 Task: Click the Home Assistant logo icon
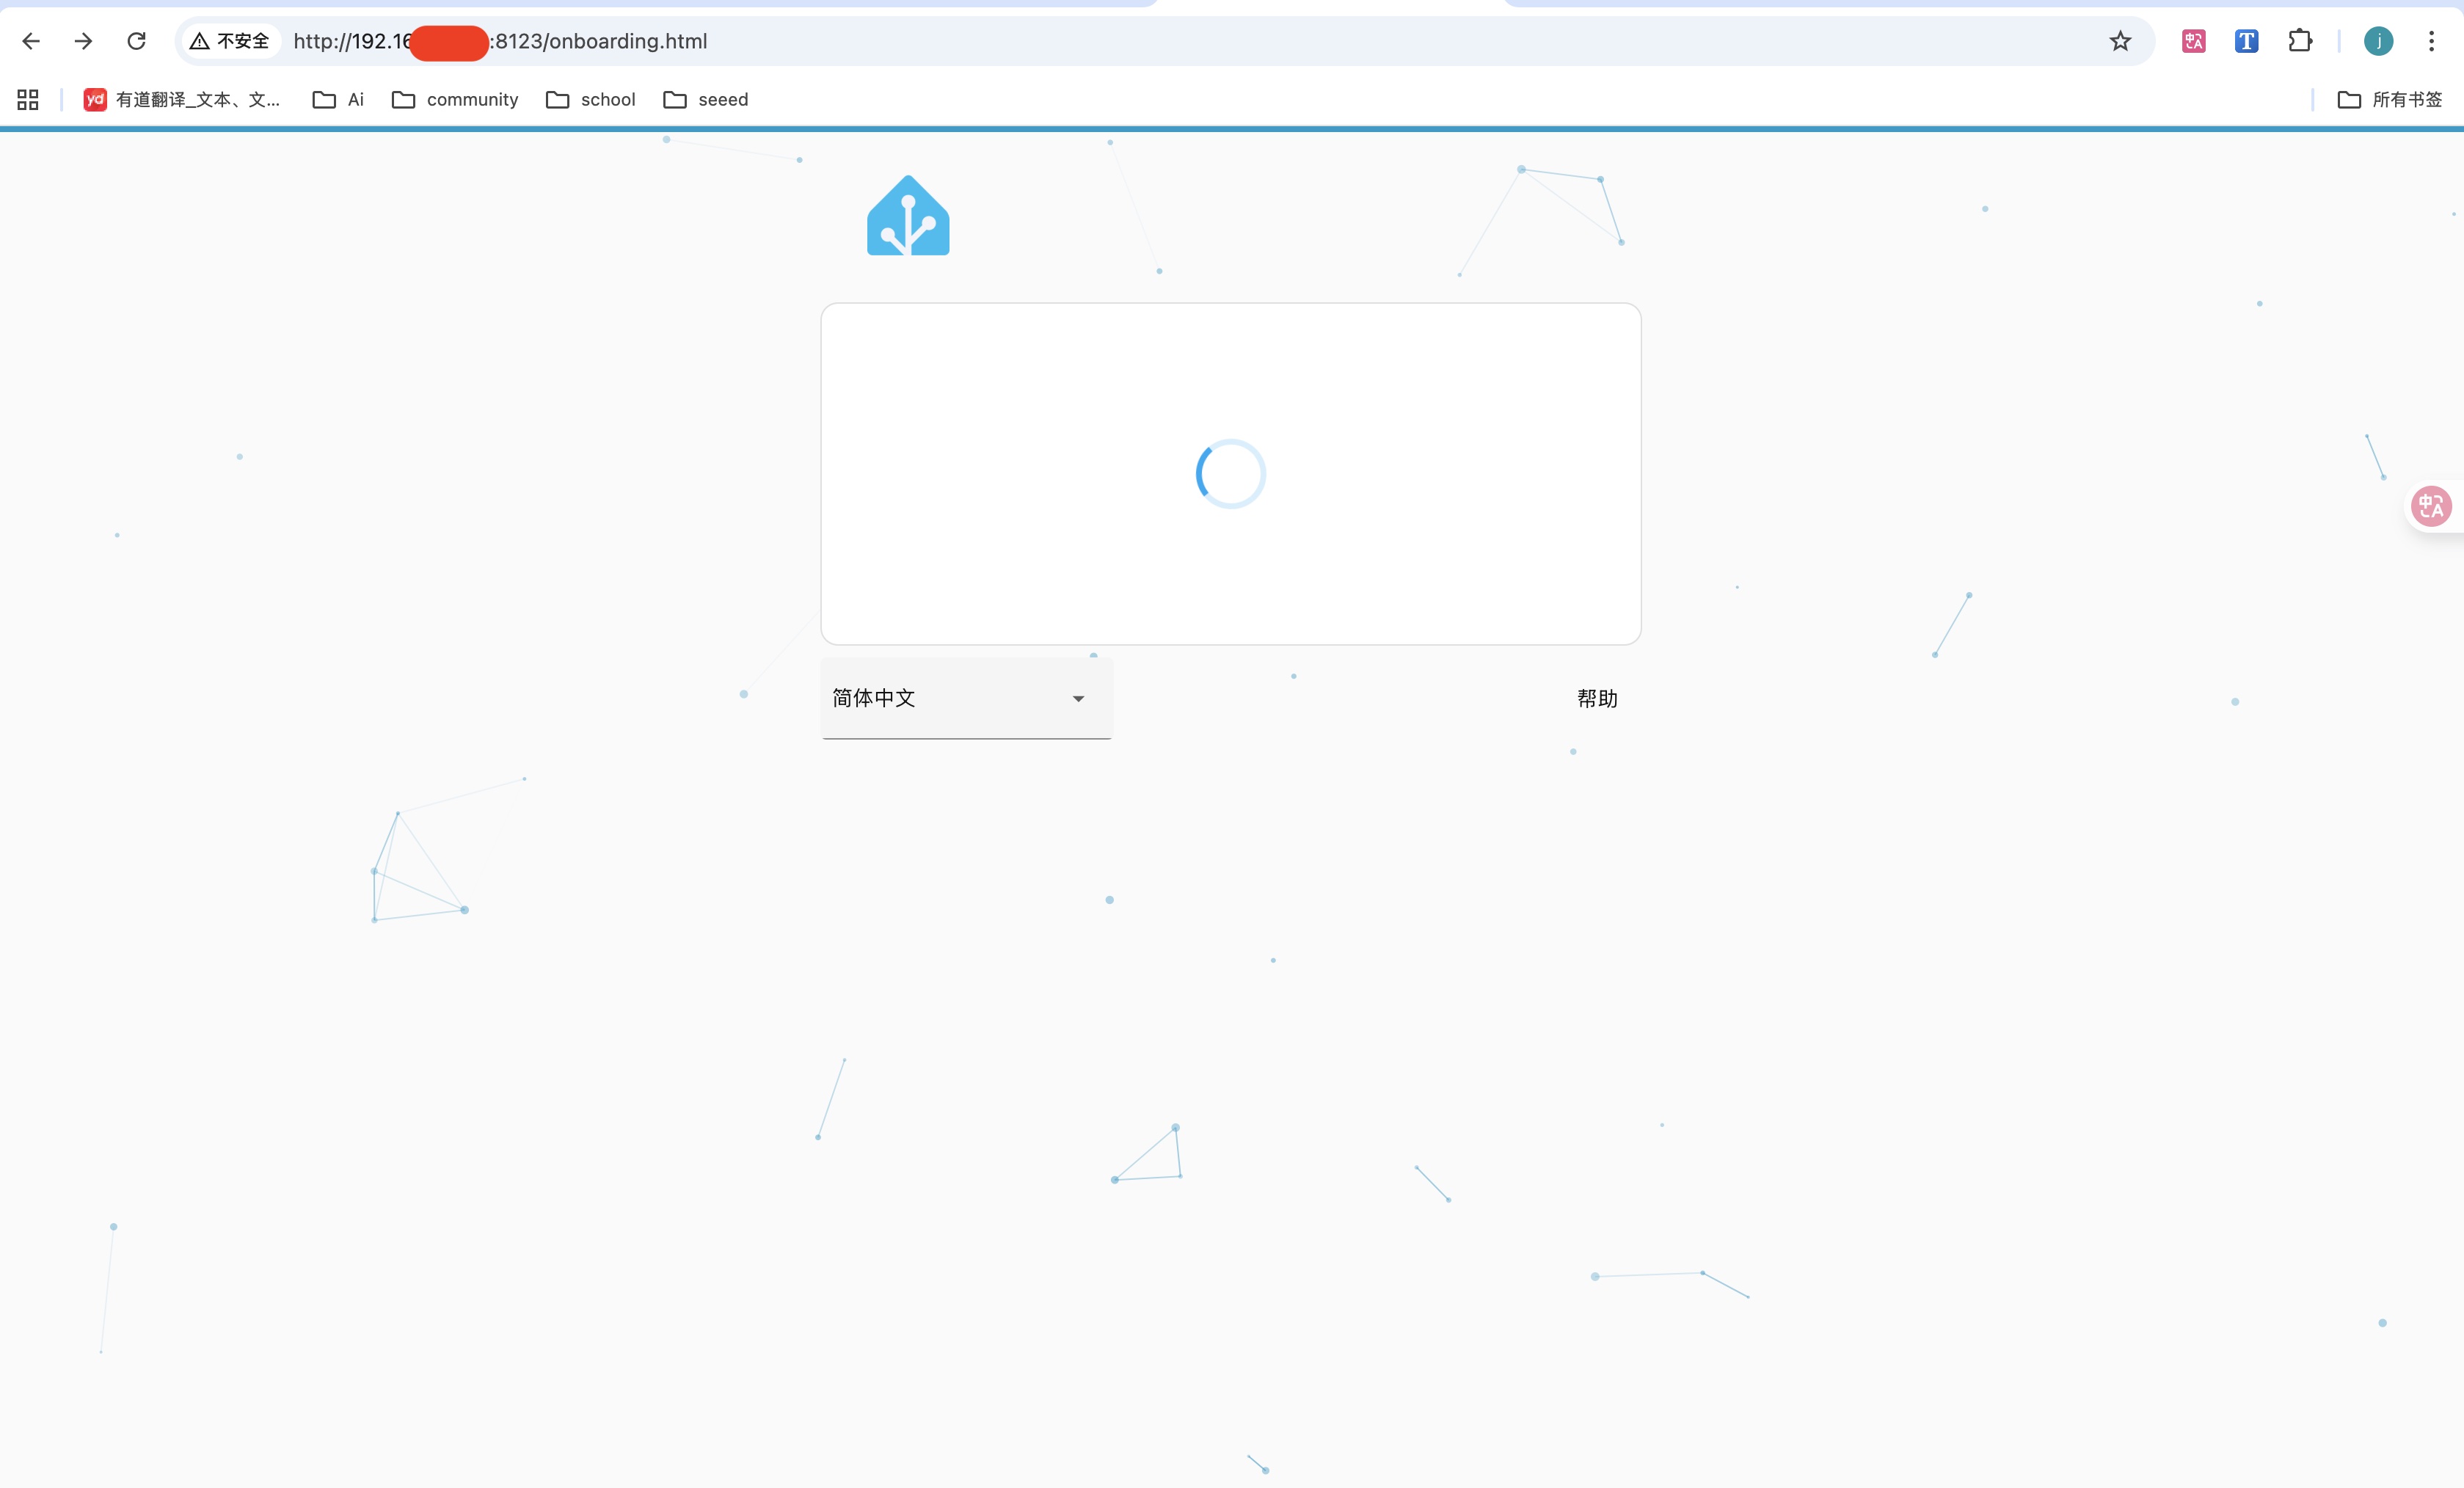[x=907, y=216]
